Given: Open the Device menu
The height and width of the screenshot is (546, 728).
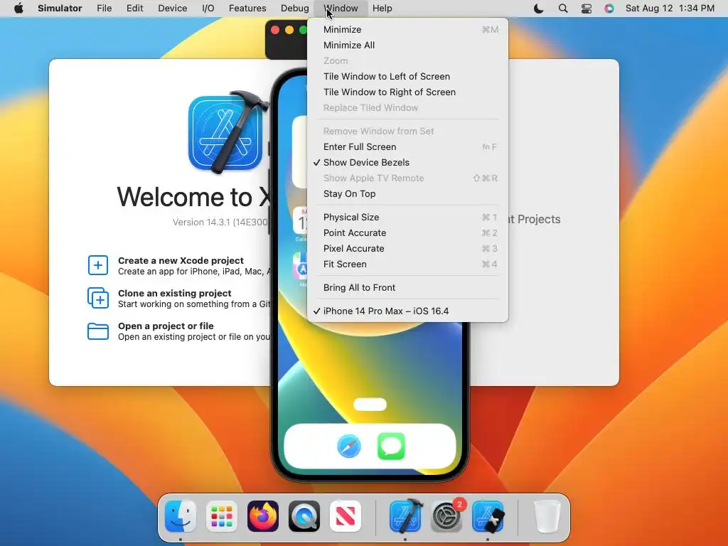Looking at the screenshot, I should click(x=172, y=9).
